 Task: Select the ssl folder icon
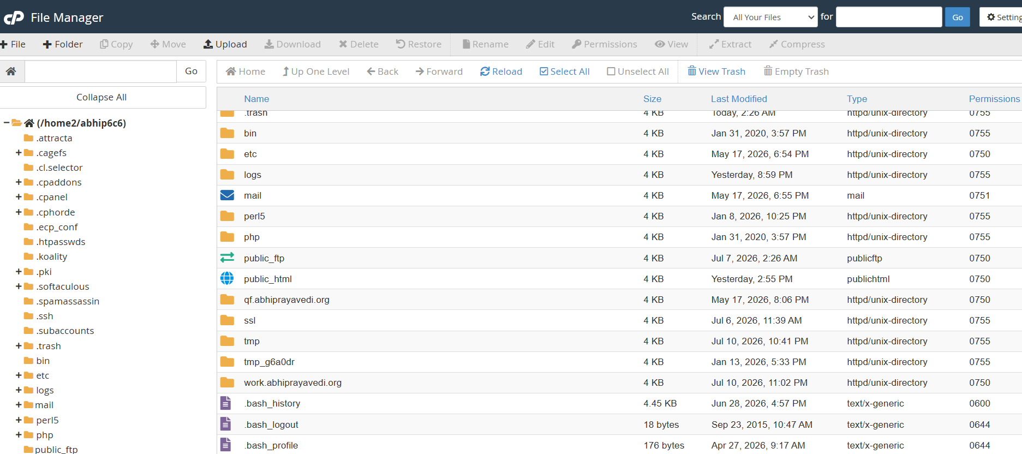point(227,320)
